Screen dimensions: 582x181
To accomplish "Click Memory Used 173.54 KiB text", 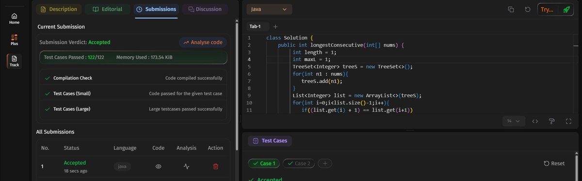I will tap(145, 58).
